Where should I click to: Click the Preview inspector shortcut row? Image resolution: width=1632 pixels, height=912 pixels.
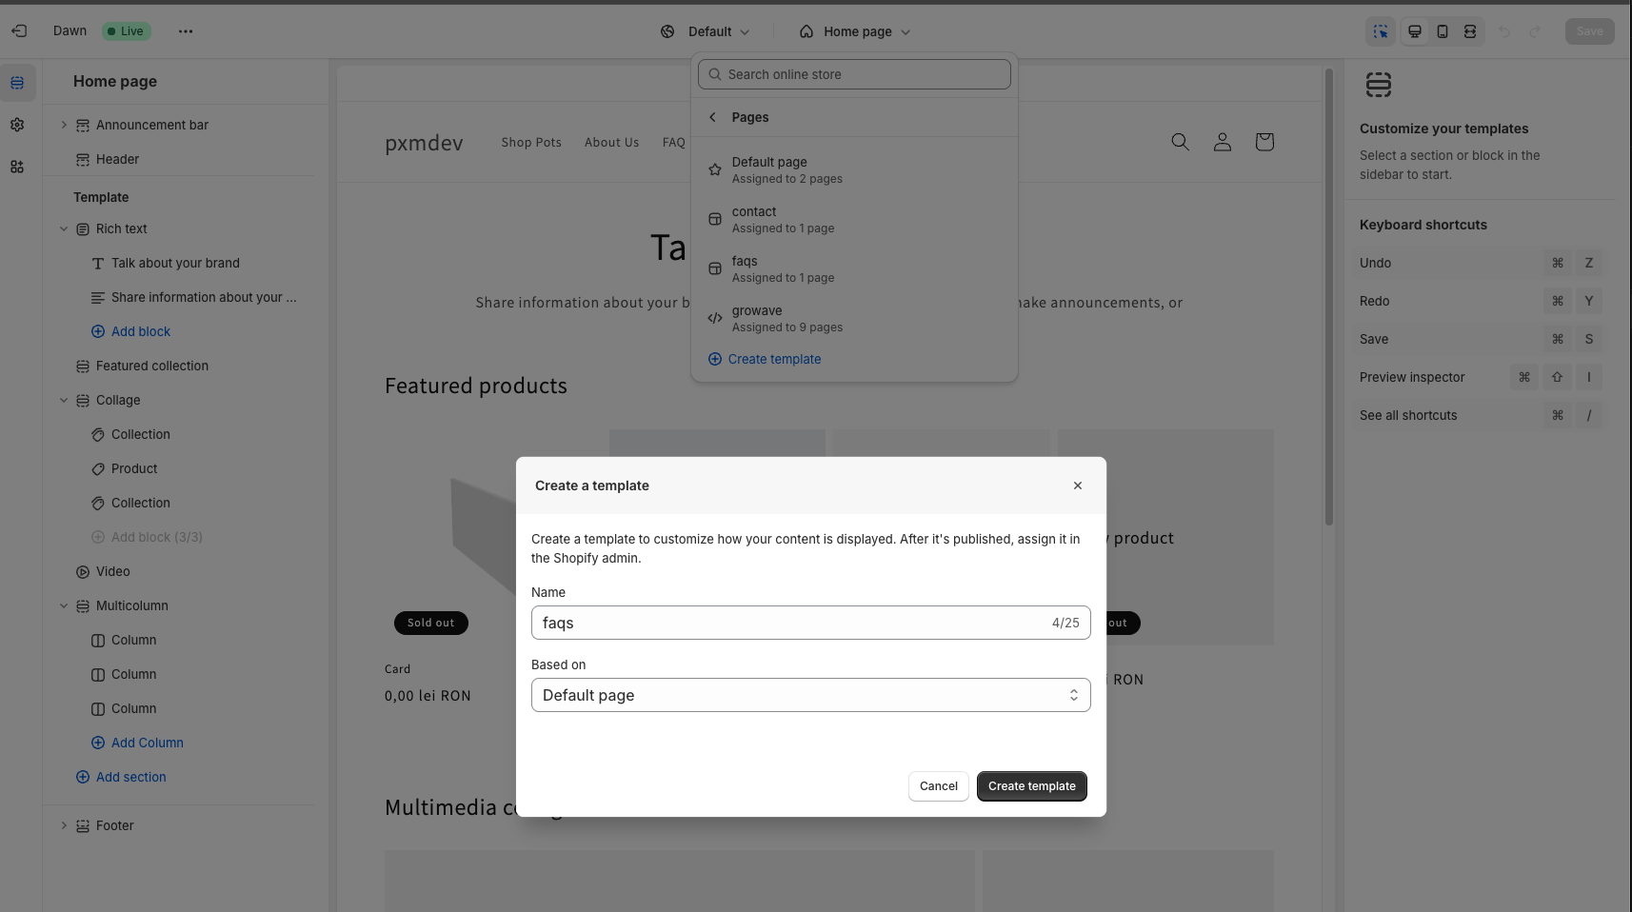click(x=1481, y=377)
